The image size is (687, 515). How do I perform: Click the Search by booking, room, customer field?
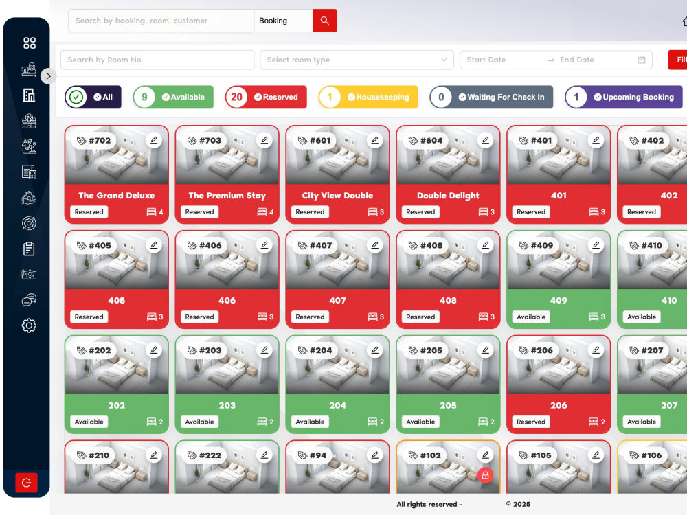[x=161, y=21]
